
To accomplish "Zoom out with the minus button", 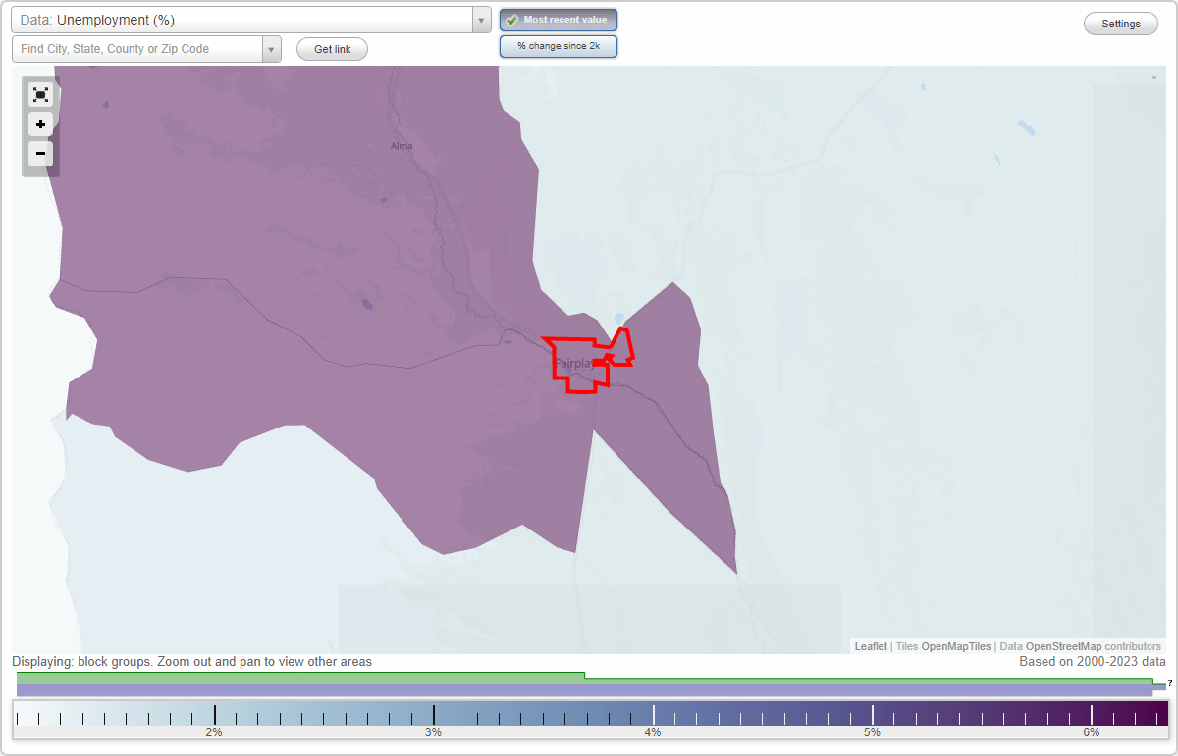I will point(40,153).
